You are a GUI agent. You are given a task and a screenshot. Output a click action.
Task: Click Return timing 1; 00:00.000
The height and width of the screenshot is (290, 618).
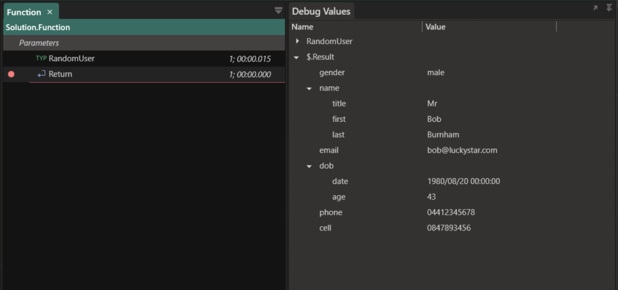click(250, 74)
